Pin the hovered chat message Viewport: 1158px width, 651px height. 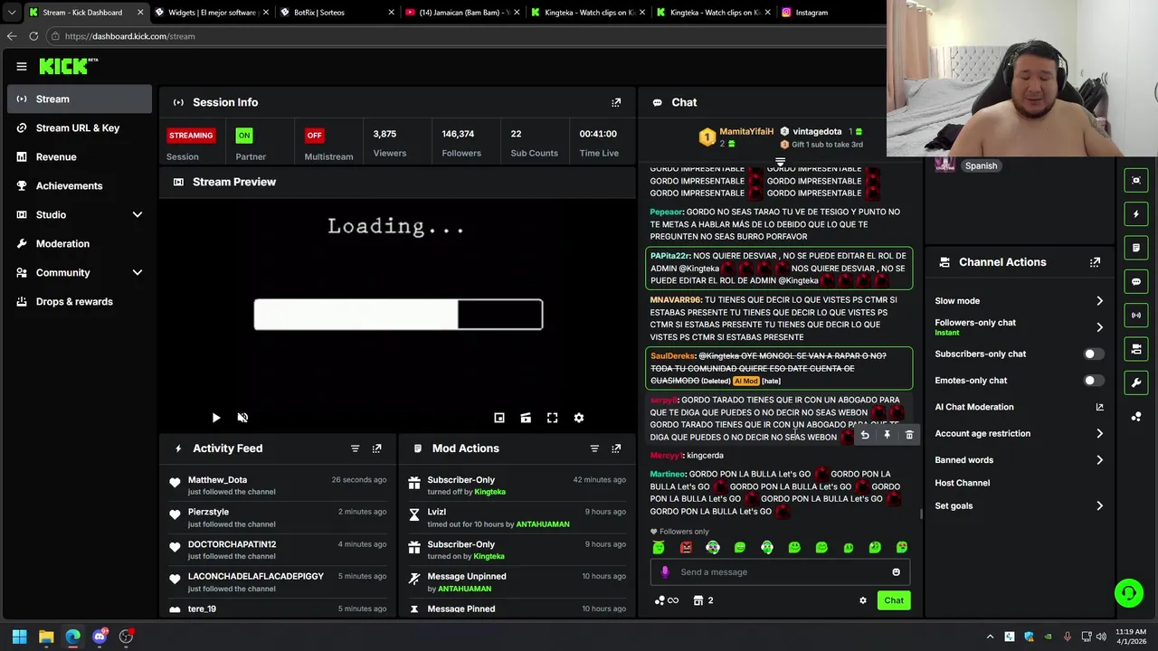887,435
